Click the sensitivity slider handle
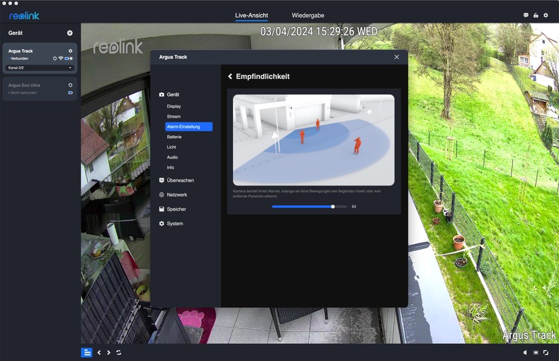 [x=333, y=207]
